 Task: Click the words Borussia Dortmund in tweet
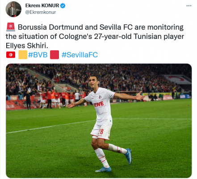click(x=50, y=27)
